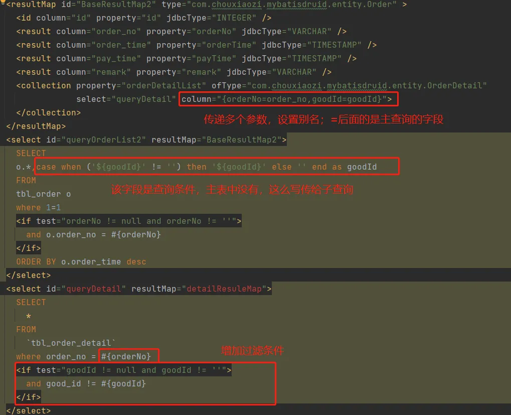Click jdbcType="VARCHAR" on the remark line
The width and height of the screenshot is (511, 415).
271,72
